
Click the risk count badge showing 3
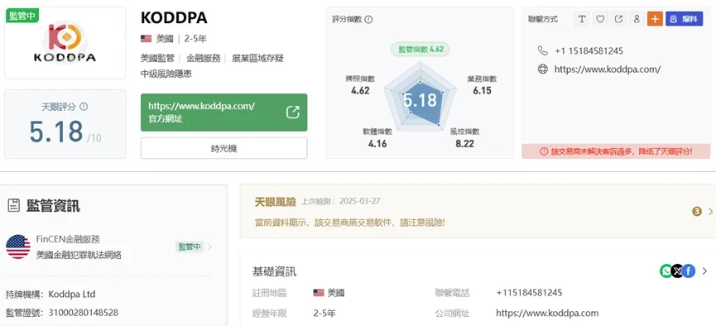pos(697,211)
